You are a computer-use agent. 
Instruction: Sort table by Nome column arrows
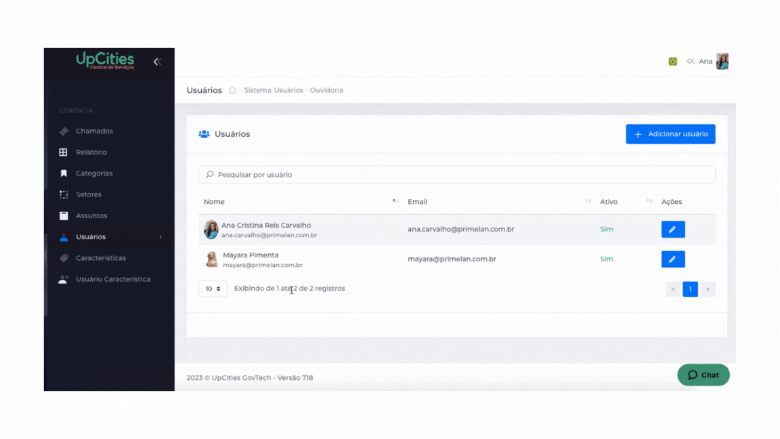point(395,201)
